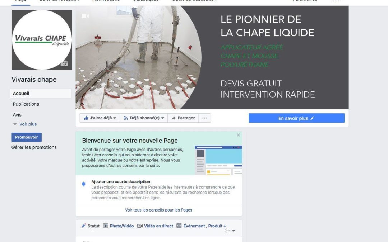This screenshot has height=242, width=388.
Task: Expand the Voir plus sidebar section
Action: coord(25,124)
